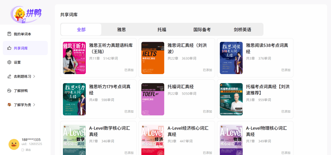Click the 了解学为贵 mascot icon
The width and height of the screenshot is (331, 155).
tap(9, 105)
